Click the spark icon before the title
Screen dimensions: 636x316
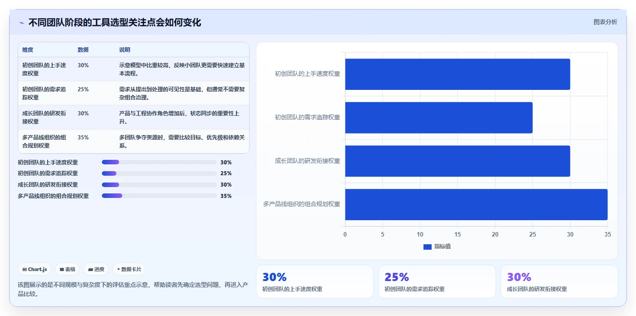point(21,23)
